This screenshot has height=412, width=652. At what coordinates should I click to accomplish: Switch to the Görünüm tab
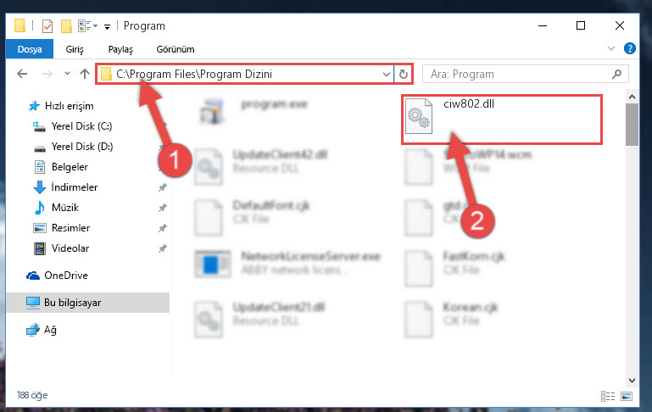(x=175, y=49)
